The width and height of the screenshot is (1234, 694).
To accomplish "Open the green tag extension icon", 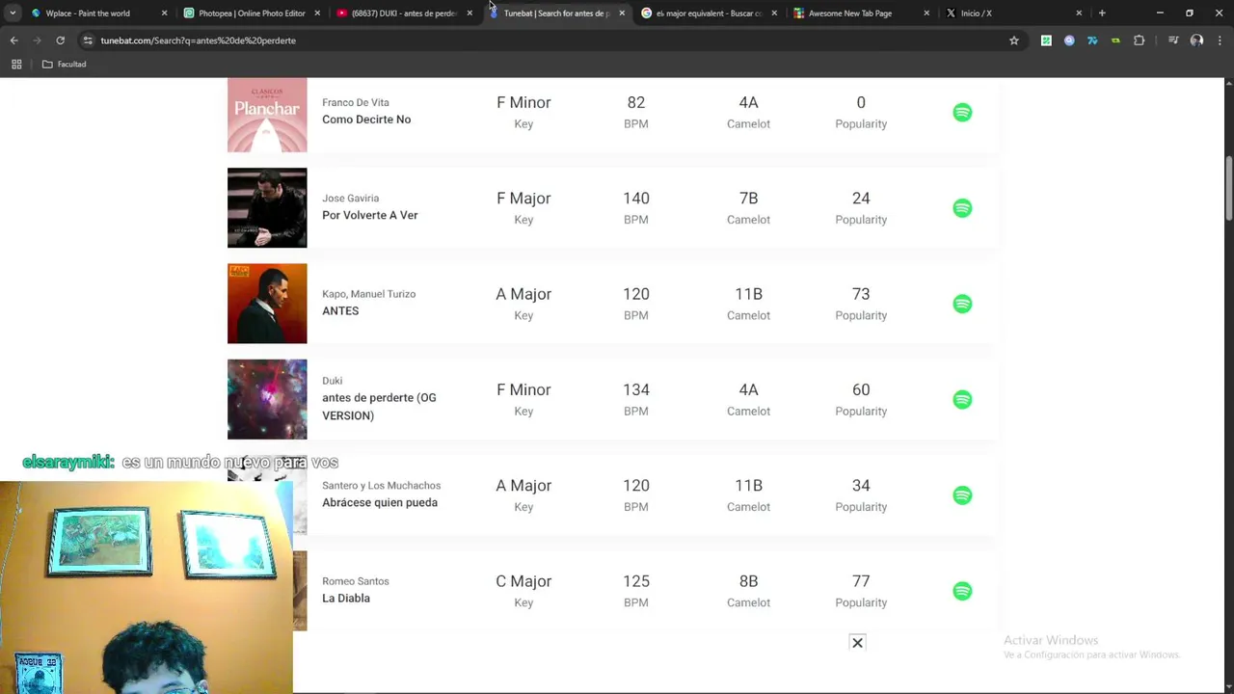I will pos(1115,40).
